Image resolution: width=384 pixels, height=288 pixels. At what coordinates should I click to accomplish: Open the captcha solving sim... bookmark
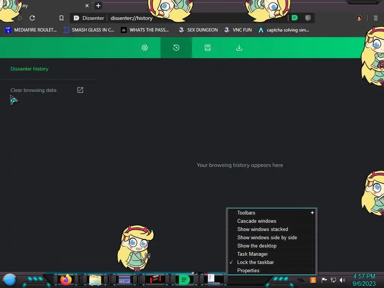[284, 30]
